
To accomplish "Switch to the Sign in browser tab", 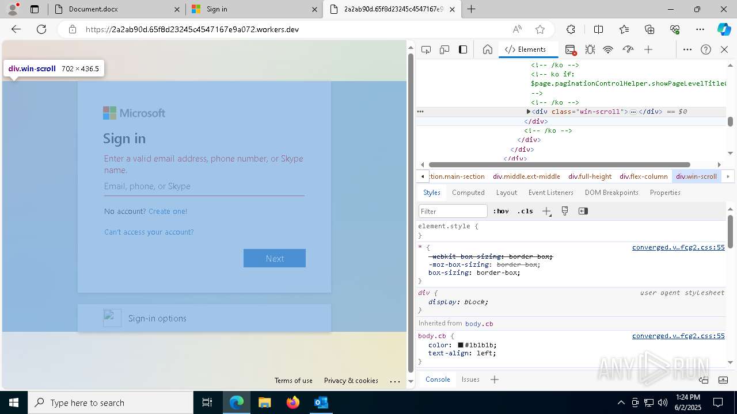I will [x=253, y=9].
